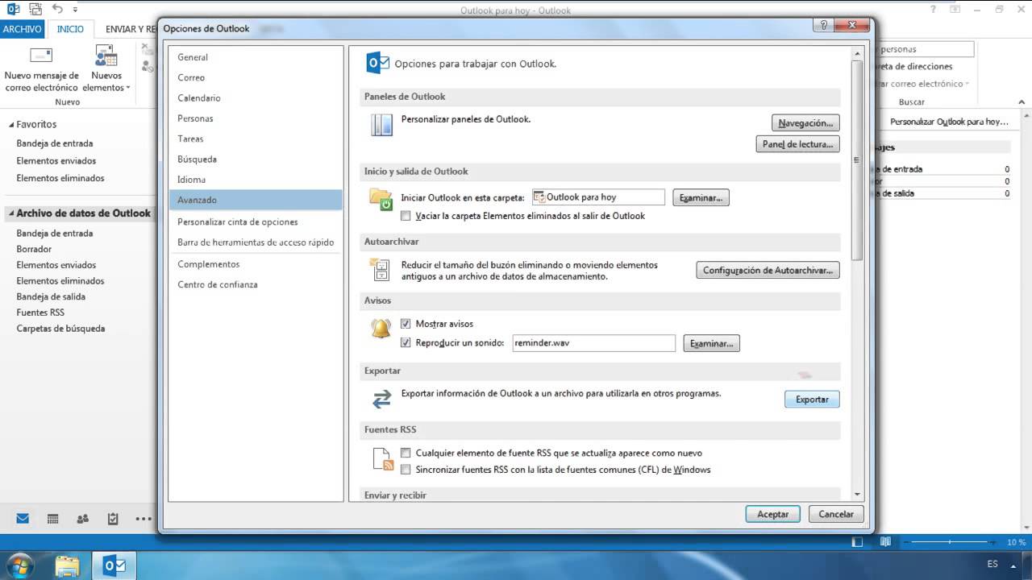Image resolution: width=1032 pixels, height=580 pixels.
Task: Uncheck Mostrar avisos checkbox
Action: (406, 324)
